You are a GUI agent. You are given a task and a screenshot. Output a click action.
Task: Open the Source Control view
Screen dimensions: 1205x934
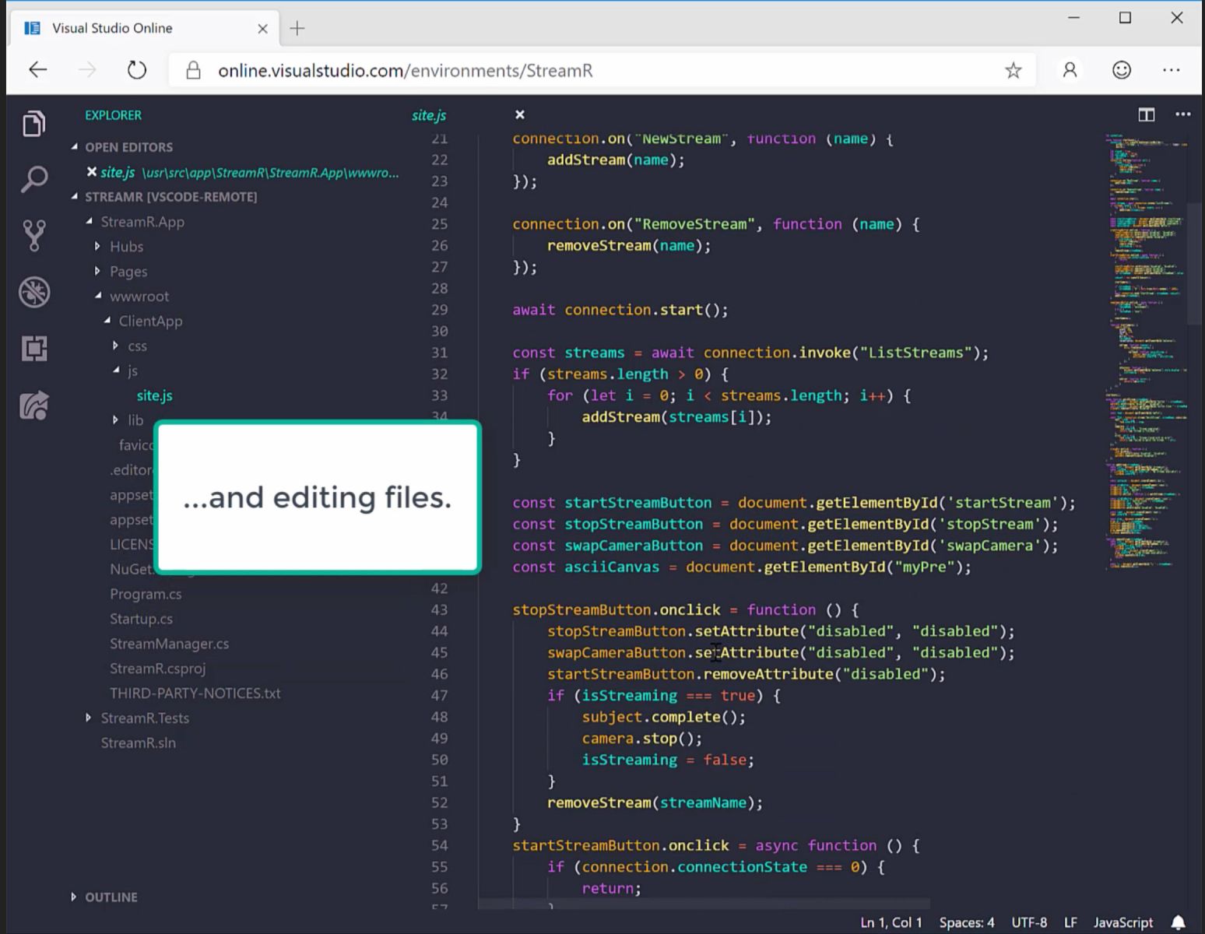(33, 235)
